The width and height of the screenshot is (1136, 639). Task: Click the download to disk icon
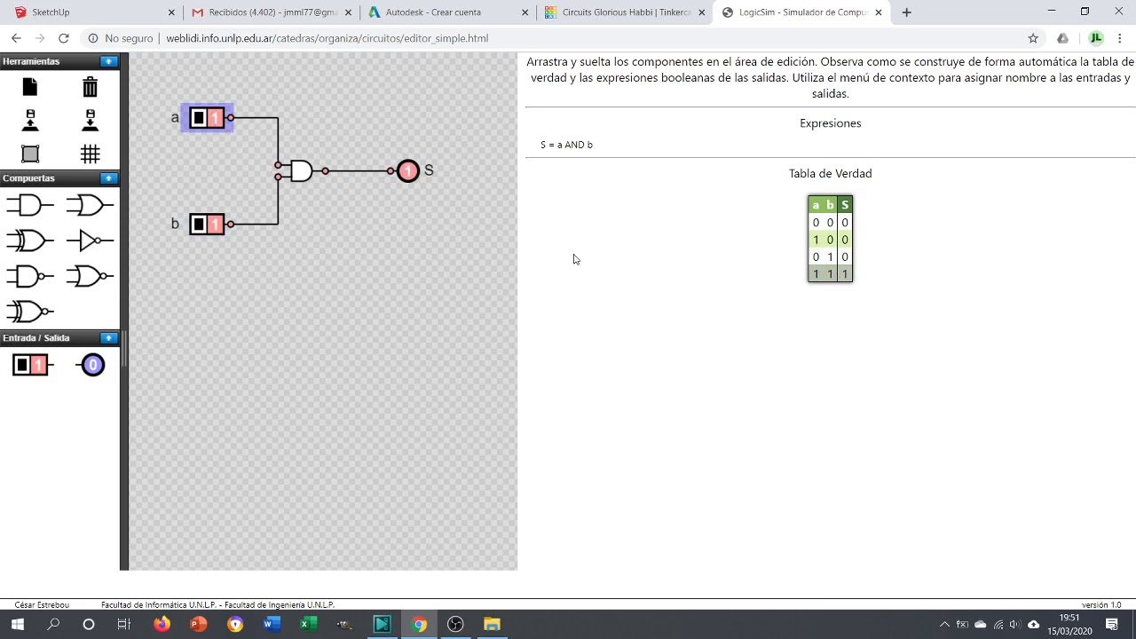click(x=90, y=121)
